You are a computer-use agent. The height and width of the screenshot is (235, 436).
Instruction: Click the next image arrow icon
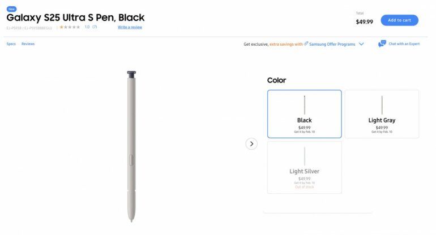(x=252, y=144)
